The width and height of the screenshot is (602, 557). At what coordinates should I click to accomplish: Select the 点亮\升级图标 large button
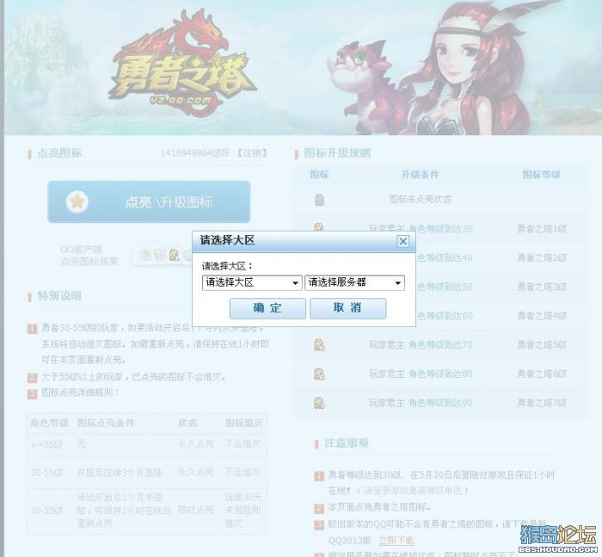click(x=149, y=201)
